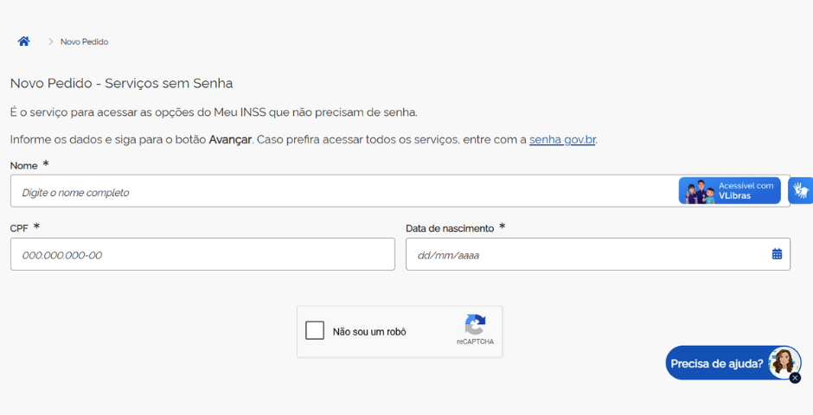Screen dimensions: 813x415
Task: Focus the CPF input field
Action: click(202, 254)
